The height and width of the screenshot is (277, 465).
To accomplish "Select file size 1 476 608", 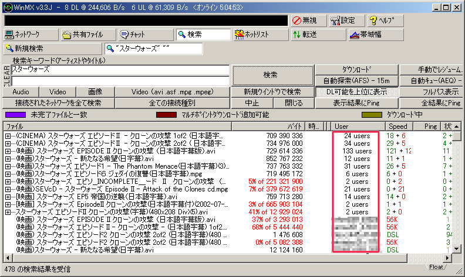I will pos(288,235).
